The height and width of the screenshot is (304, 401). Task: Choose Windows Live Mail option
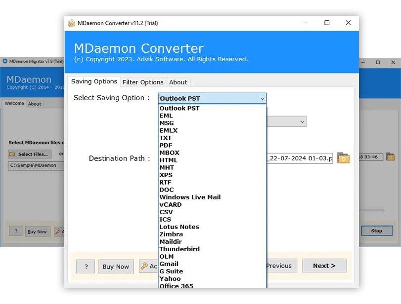click(x=212, y=197)
